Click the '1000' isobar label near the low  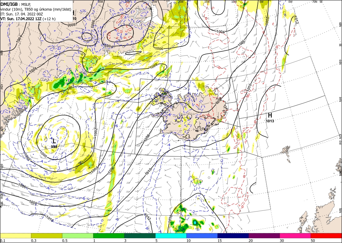click(x=43, y=155)
